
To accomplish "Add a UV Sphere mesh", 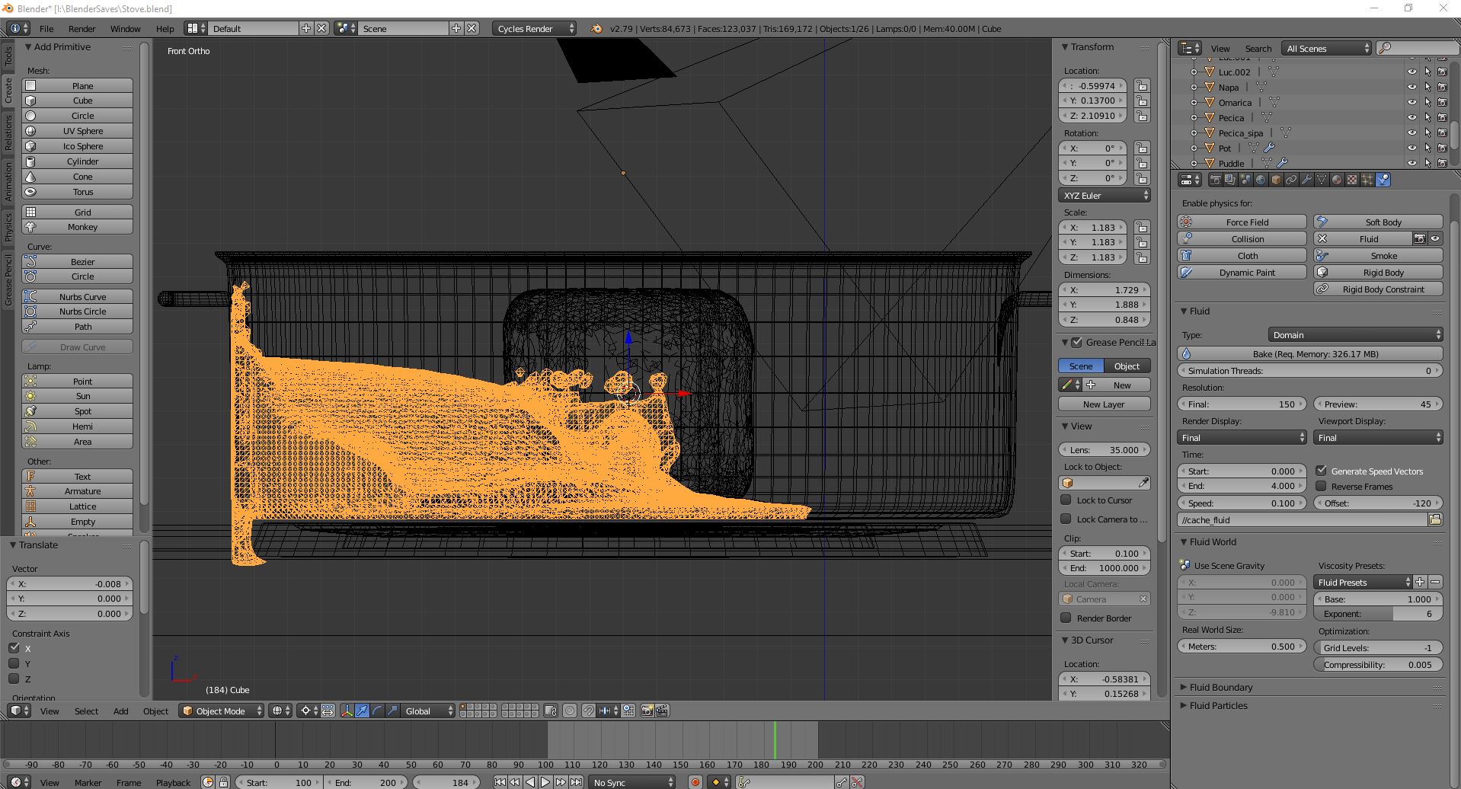I will [77, 131].
